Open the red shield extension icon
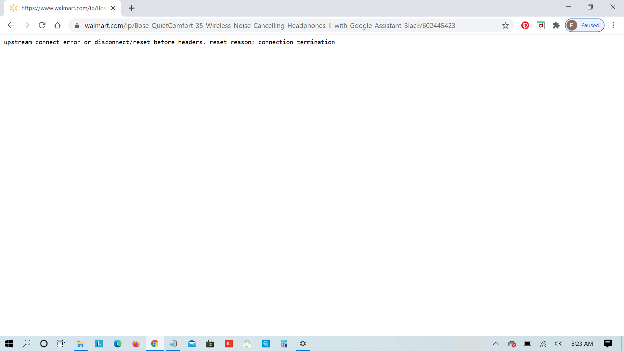 click(x=541, y=25)
